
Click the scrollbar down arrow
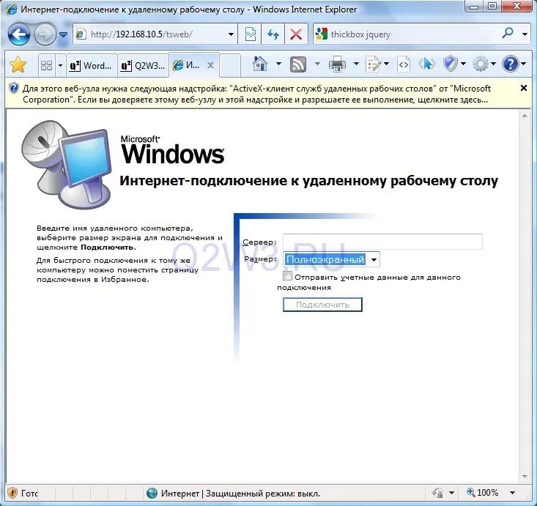point(525,477)
